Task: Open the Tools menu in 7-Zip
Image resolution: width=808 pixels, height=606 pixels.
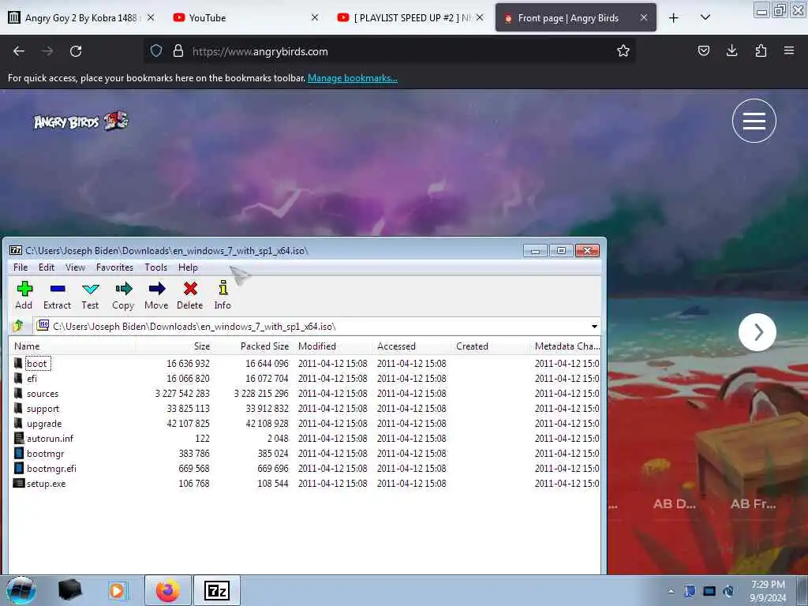Action: 155,267
